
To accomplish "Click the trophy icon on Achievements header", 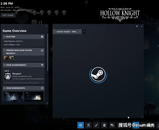I will (42, 65).
